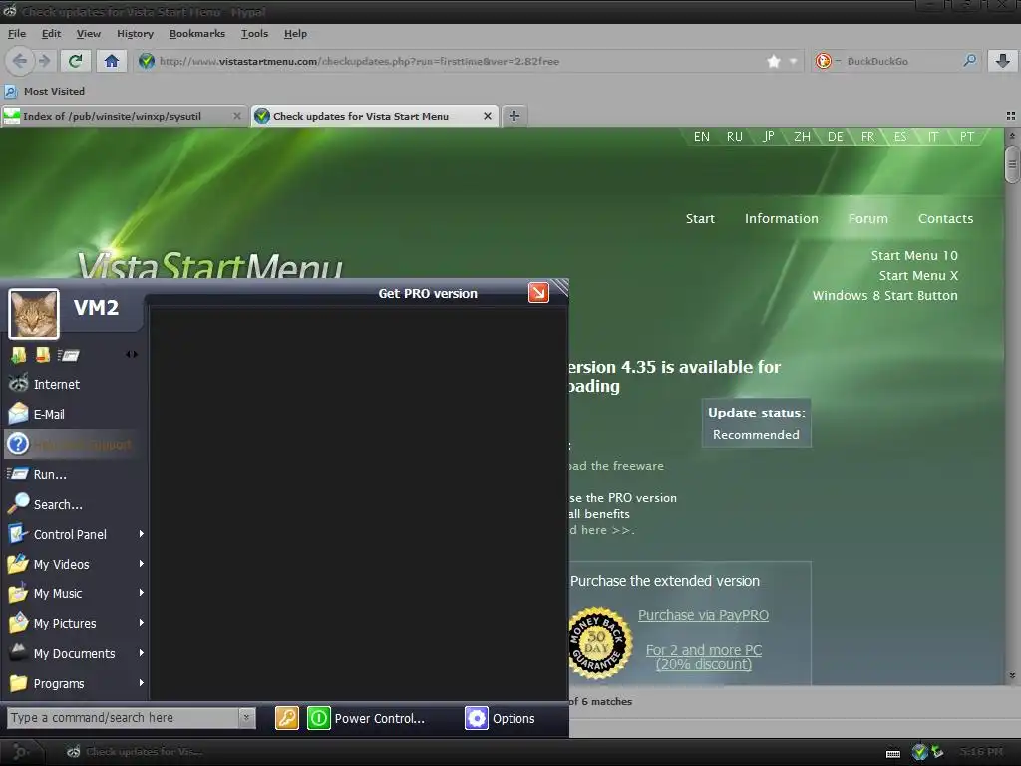The image size is (1021, 766).
Task: Open the Start Menu 10 link
Action: [x=914, y=256]
